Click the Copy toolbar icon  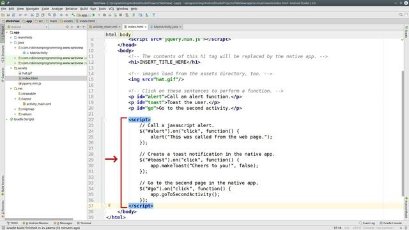[x=37, y=15]
